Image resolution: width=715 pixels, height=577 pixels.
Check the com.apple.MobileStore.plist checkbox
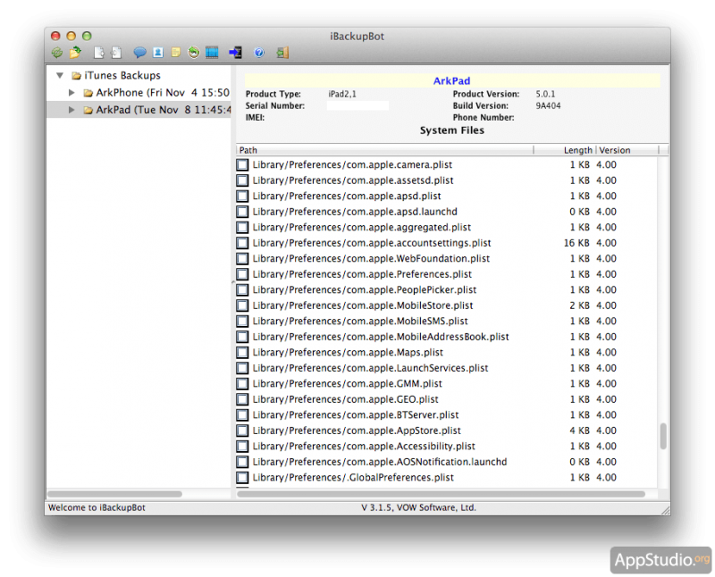[x=242, y=305]
